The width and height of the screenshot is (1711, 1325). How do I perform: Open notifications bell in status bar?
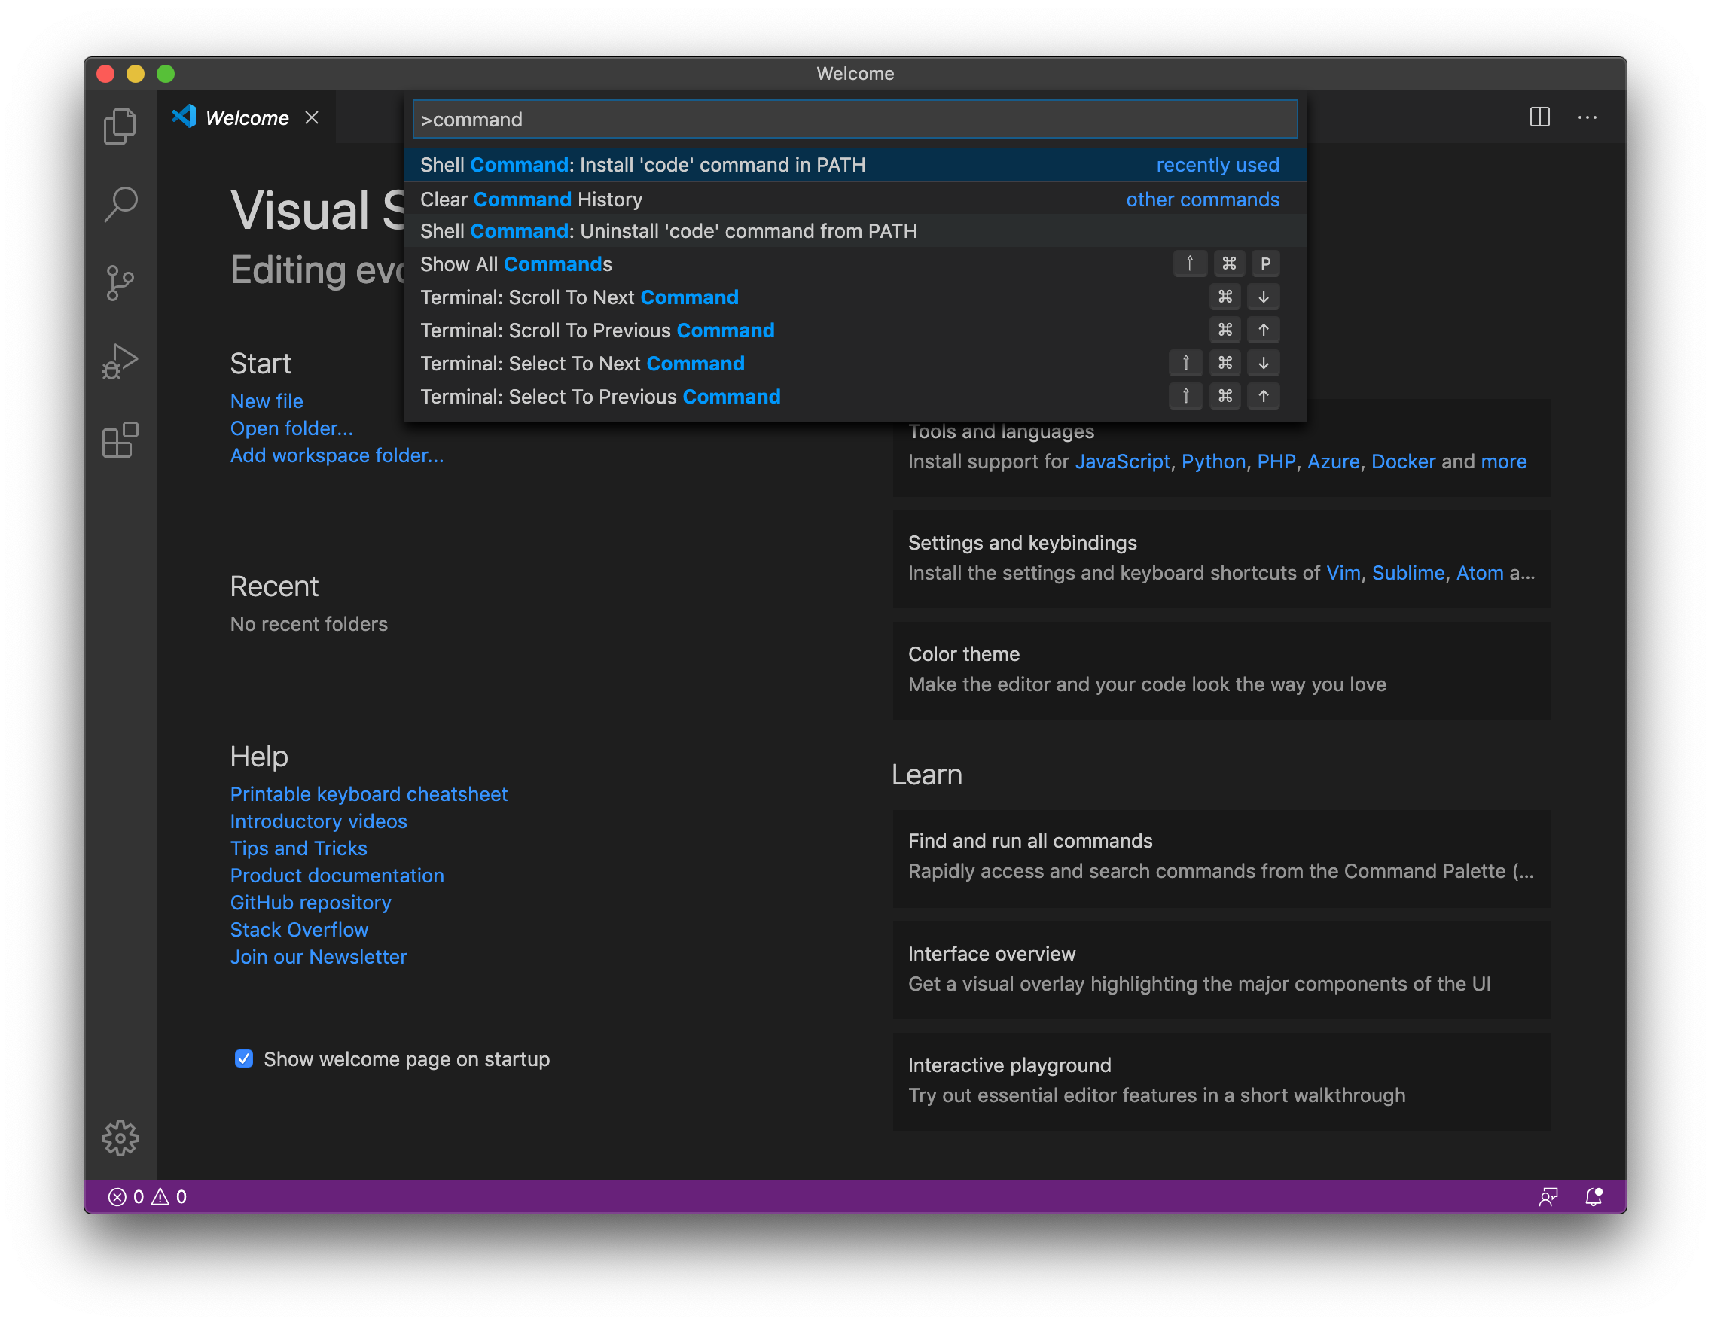click(1594, 1196)
